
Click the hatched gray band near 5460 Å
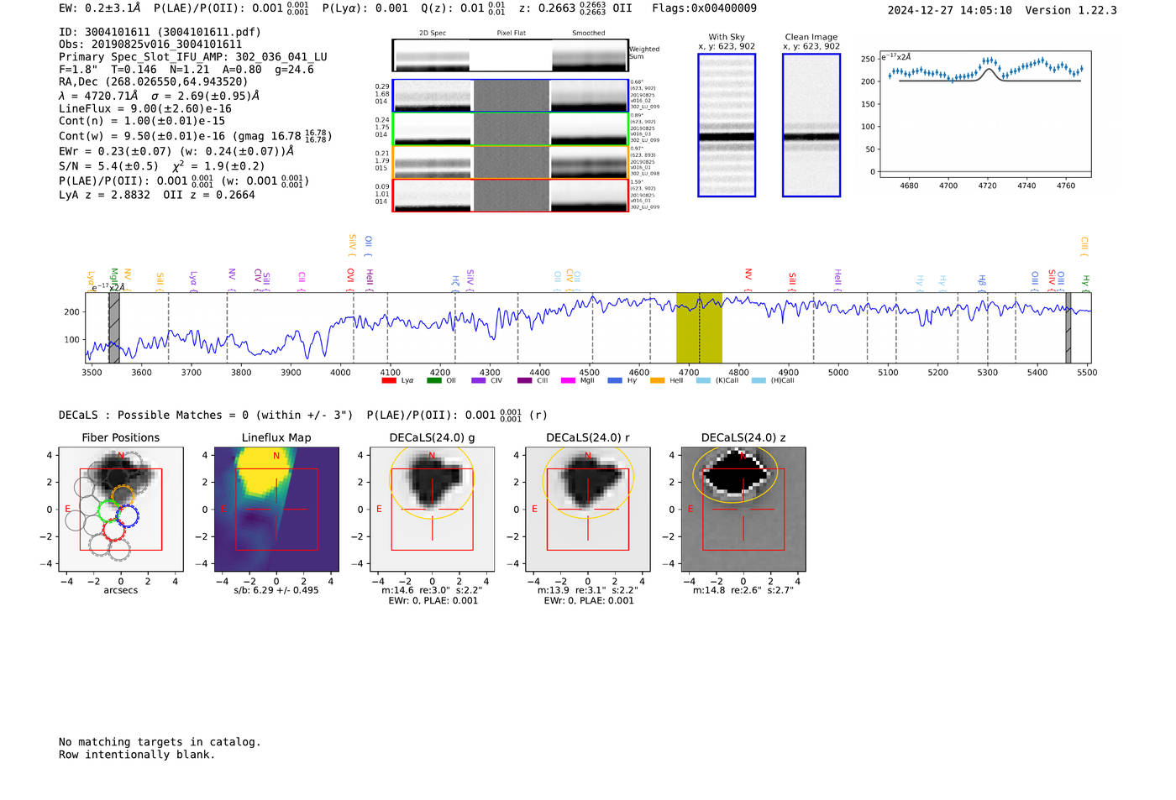point(1068,327)
